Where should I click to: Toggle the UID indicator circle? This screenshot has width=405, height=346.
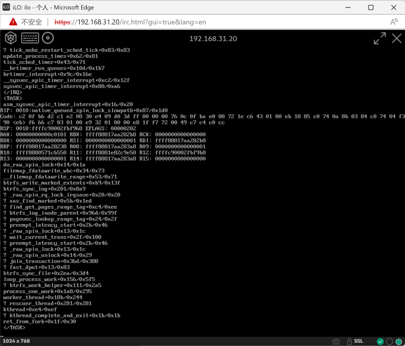pos(389,341)
